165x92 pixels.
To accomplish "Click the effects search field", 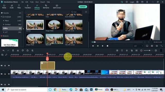I will click(76, 12).
